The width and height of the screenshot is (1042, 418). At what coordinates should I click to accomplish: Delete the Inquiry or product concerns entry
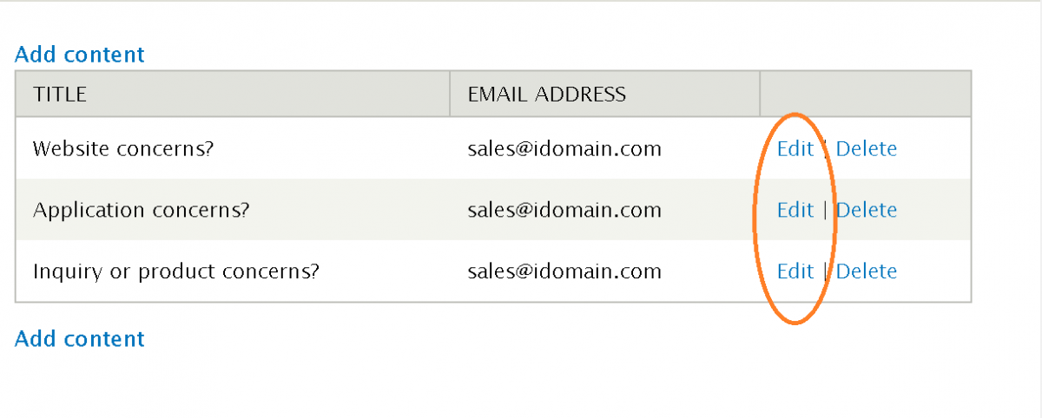866,271
